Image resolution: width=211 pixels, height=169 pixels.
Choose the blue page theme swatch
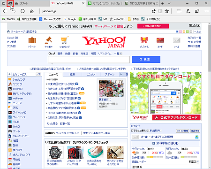(x=177, y=31)
